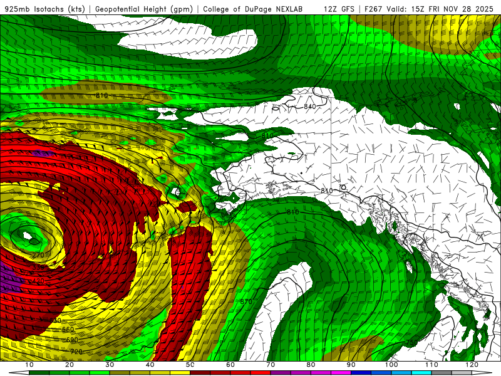Viewport: 501px width, 376px height.
Task: Click the 90 value on the color scale
Action: (351, 365)
